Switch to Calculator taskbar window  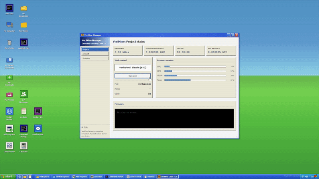(96, 177)
